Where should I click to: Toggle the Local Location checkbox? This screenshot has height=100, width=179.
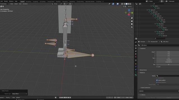(157, 80)
